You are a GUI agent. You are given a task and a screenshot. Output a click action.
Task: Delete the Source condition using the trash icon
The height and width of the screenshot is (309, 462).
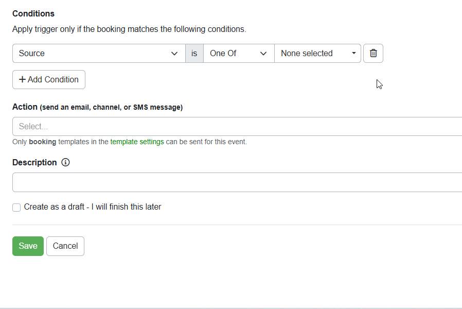[373, 53]
